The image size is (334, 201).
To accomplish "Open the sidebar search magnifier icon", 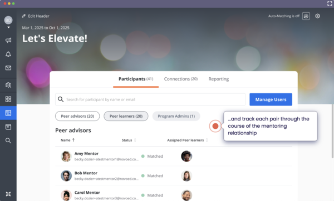I will [8, 140].
